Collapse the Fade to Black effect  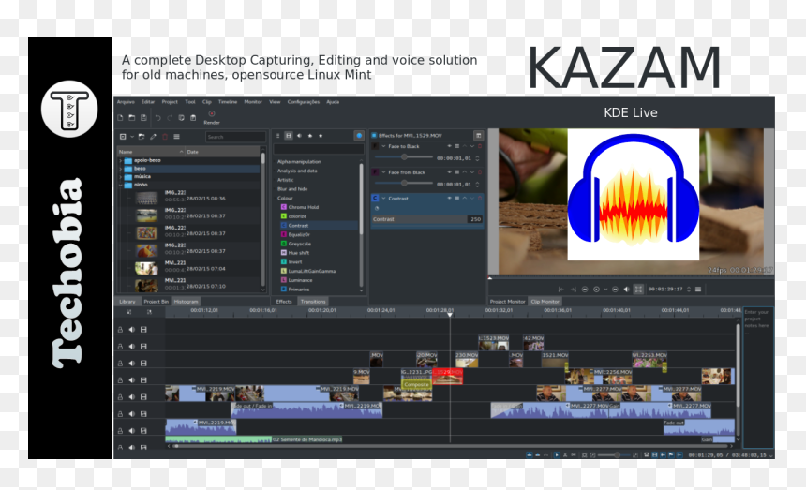pos(383,146)
